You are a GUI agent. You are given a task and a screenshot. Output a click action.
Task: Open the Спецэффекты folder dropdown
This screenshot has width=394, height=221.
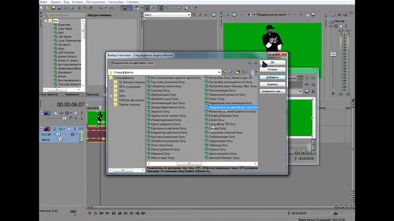(x=219, y=72)
